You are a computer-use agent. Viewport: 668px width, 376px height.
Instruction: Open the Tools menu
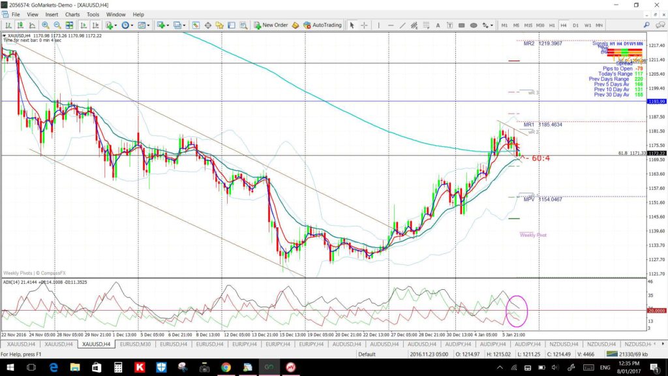93,14
